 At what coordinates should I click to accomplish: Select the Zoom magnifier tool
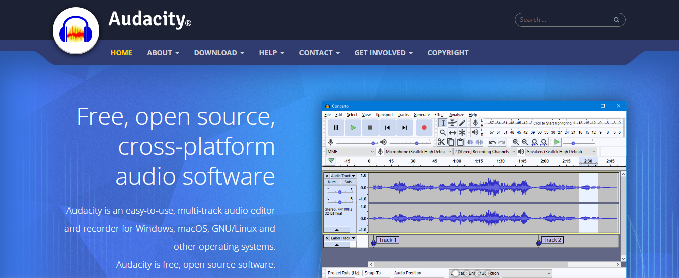pos(443,132)
